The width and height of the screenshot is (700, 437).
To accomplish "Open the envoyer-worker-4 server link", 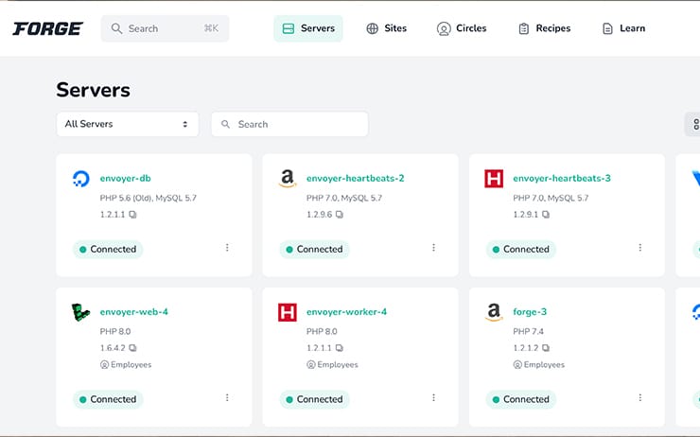I will click(x=346, y=311).
